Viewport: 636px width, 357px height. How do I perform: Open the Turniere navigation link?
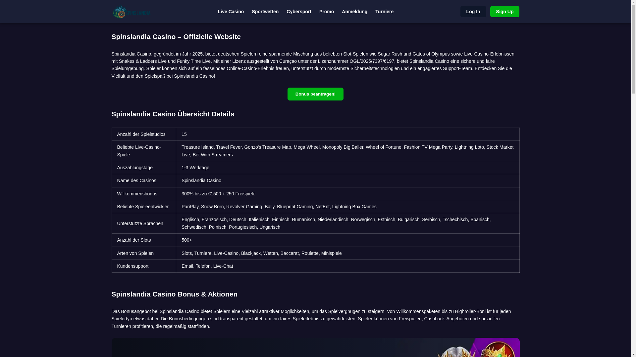coord(384,12)
